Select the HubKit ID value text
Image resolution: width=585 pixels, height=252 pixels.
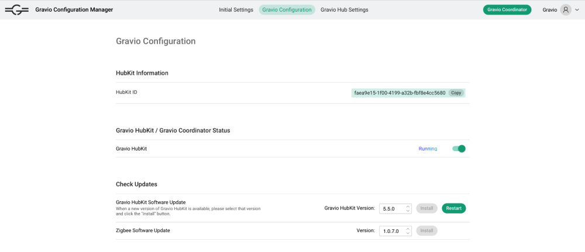click(400, 93)
